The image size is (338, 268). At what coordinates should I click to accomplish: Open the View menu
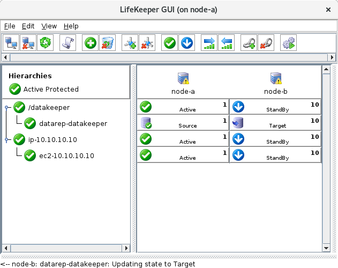coord(49,26)
